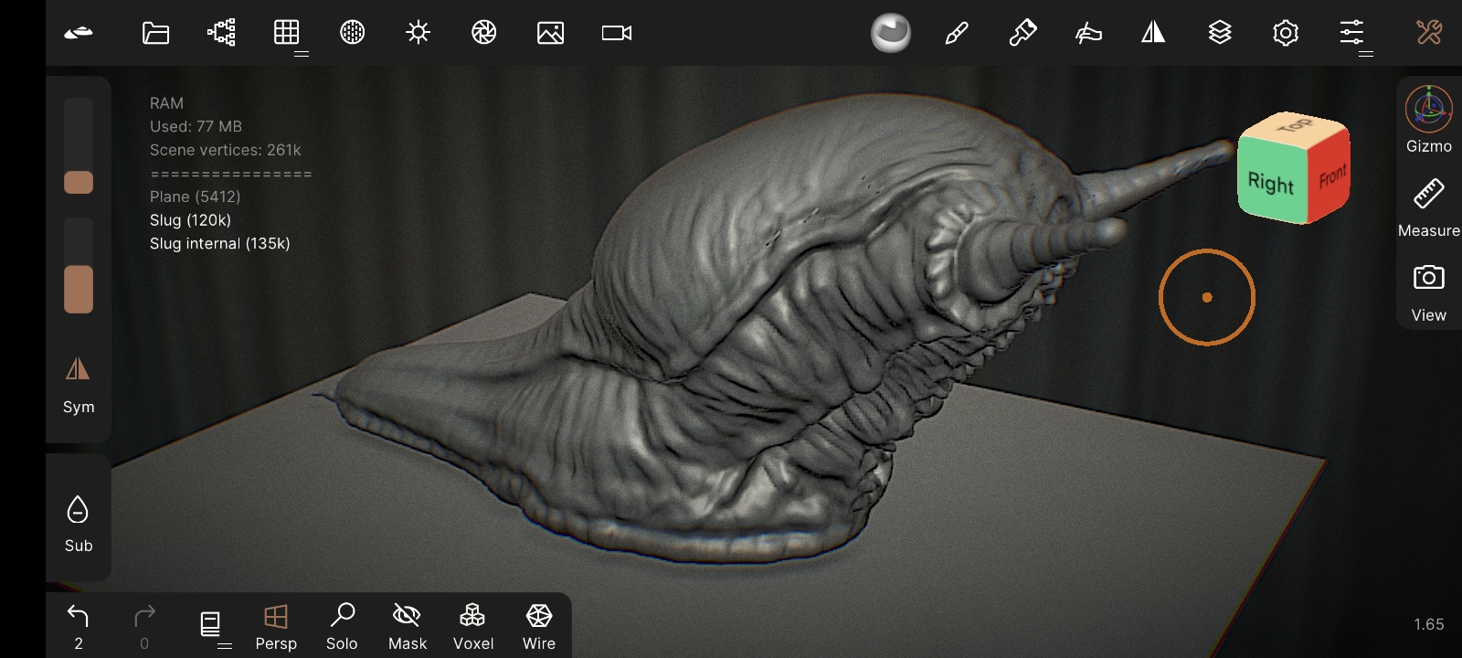1462x658 pixels.
Task: Expand the Topology menu pin handle
Action: [302, 55]
